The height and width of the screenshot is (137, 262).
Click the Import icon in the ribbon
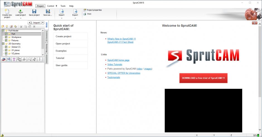point(62,11)
